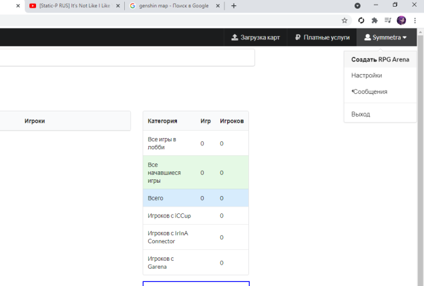
Task: Click the blank white panel below the navbar
Action: click(x=127, y=57)
